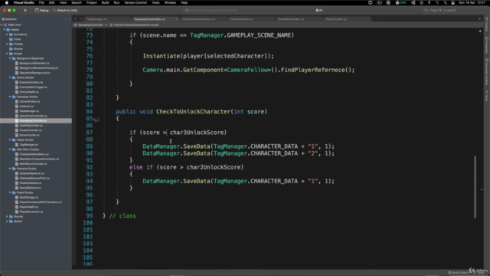
Task: Switch to CharacterSelectMenu.cs tab
Action: point(199,19)
